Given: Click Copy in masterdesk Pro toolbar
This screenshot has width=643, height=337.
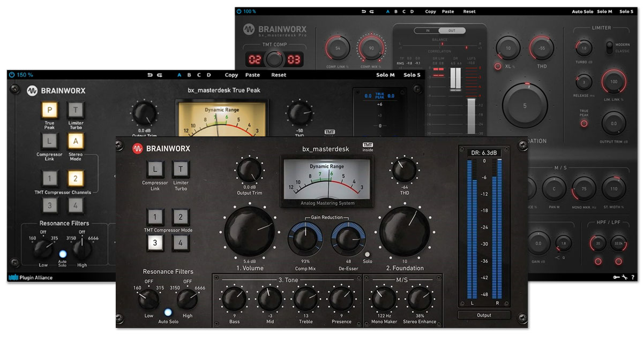Looking at the screenshot, I should (x=431, y=11).
